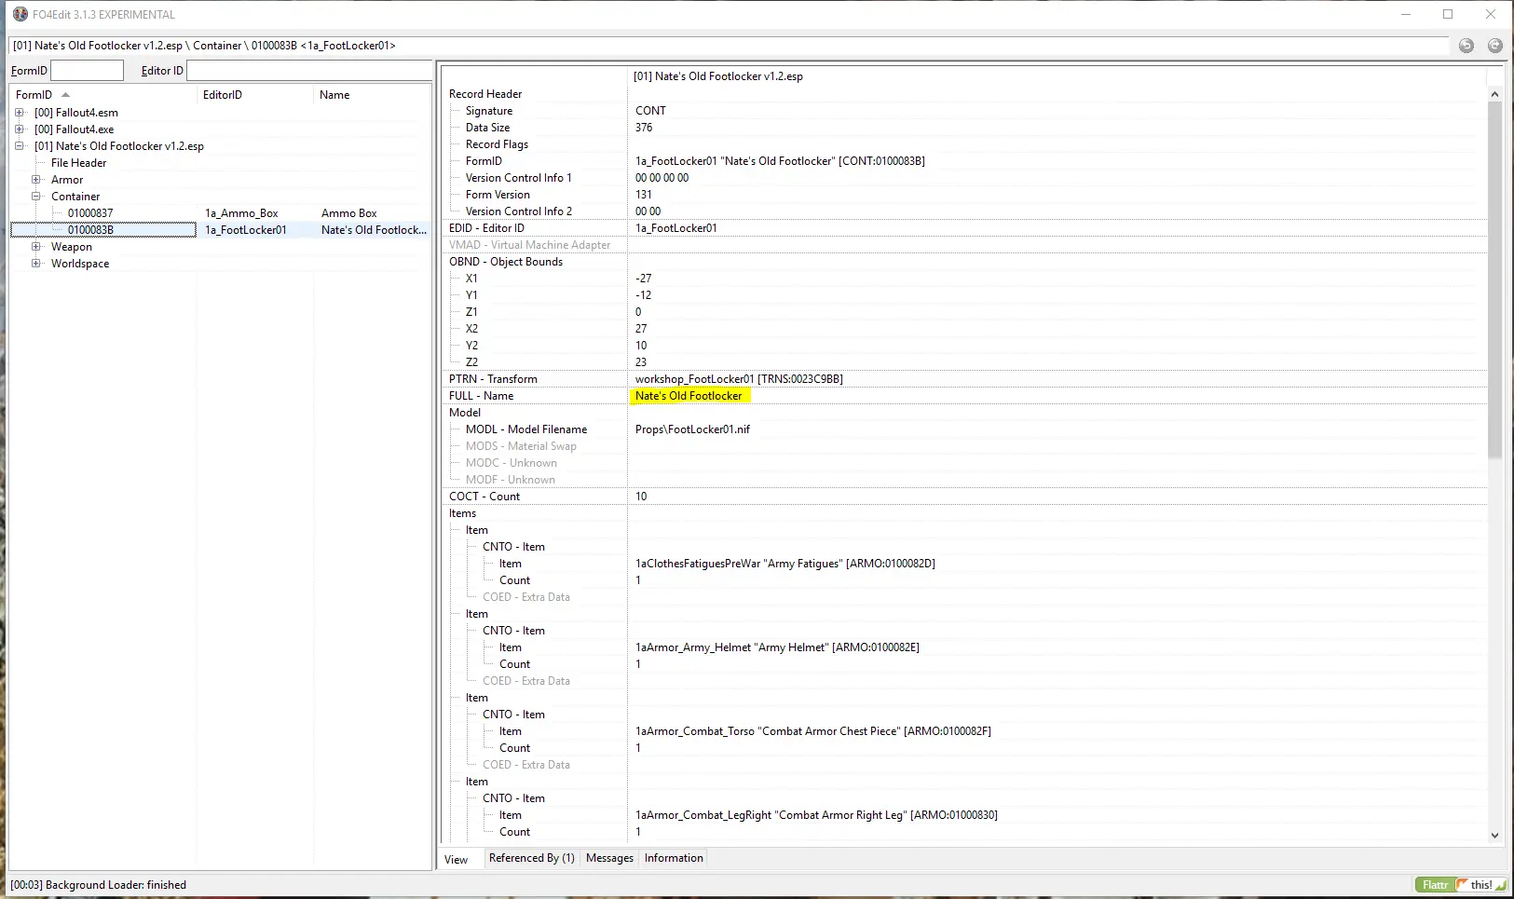Click the forward navigation arrow icon
1514x899 pixels.
tap(1495, 46)
